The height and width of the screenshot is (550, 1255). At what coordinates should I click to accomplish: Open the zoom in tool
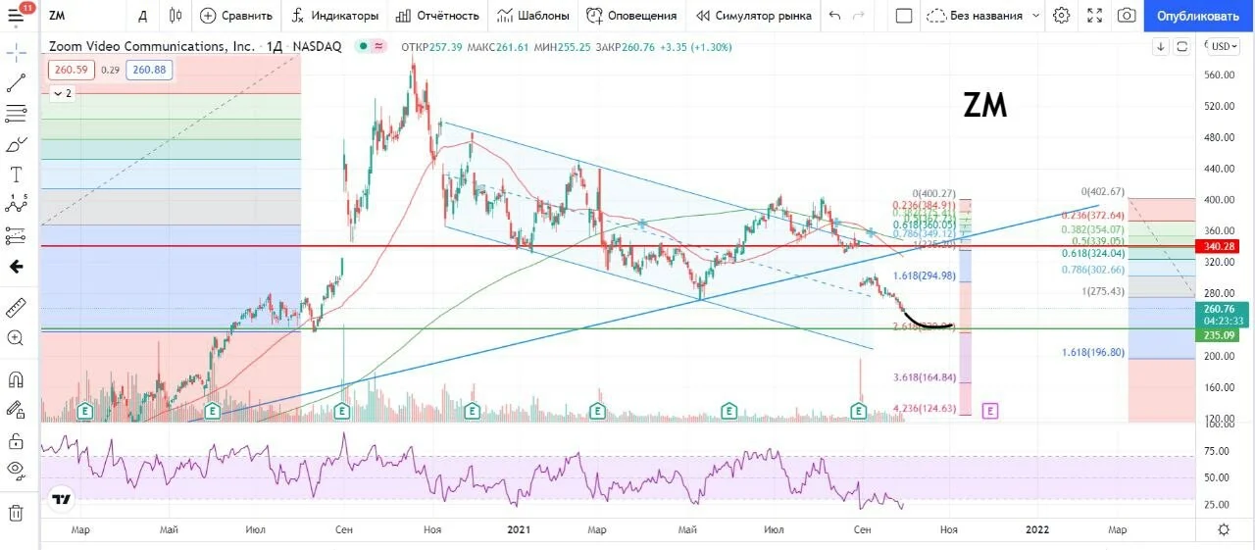pos(16,338)
